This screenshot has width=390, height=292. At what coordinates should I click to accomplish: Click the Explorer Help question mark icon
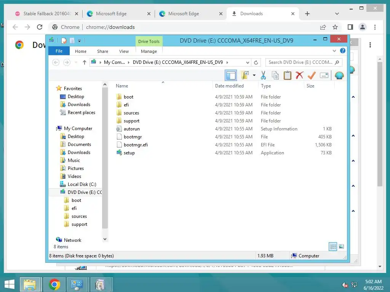[342, 51]
